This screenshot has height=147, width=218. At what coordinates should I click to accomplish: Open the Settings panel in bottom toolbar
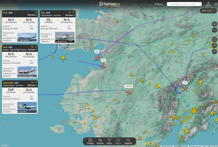90,141
